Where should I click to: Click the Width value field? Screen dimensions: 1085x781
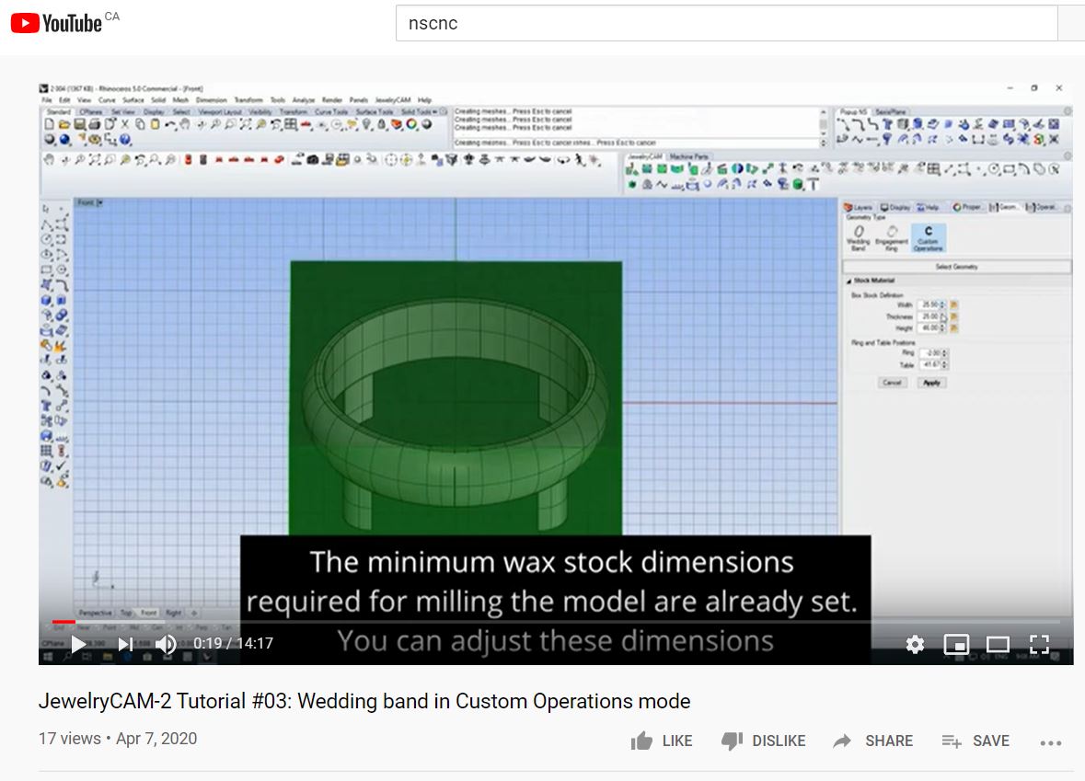coord(929,304)
